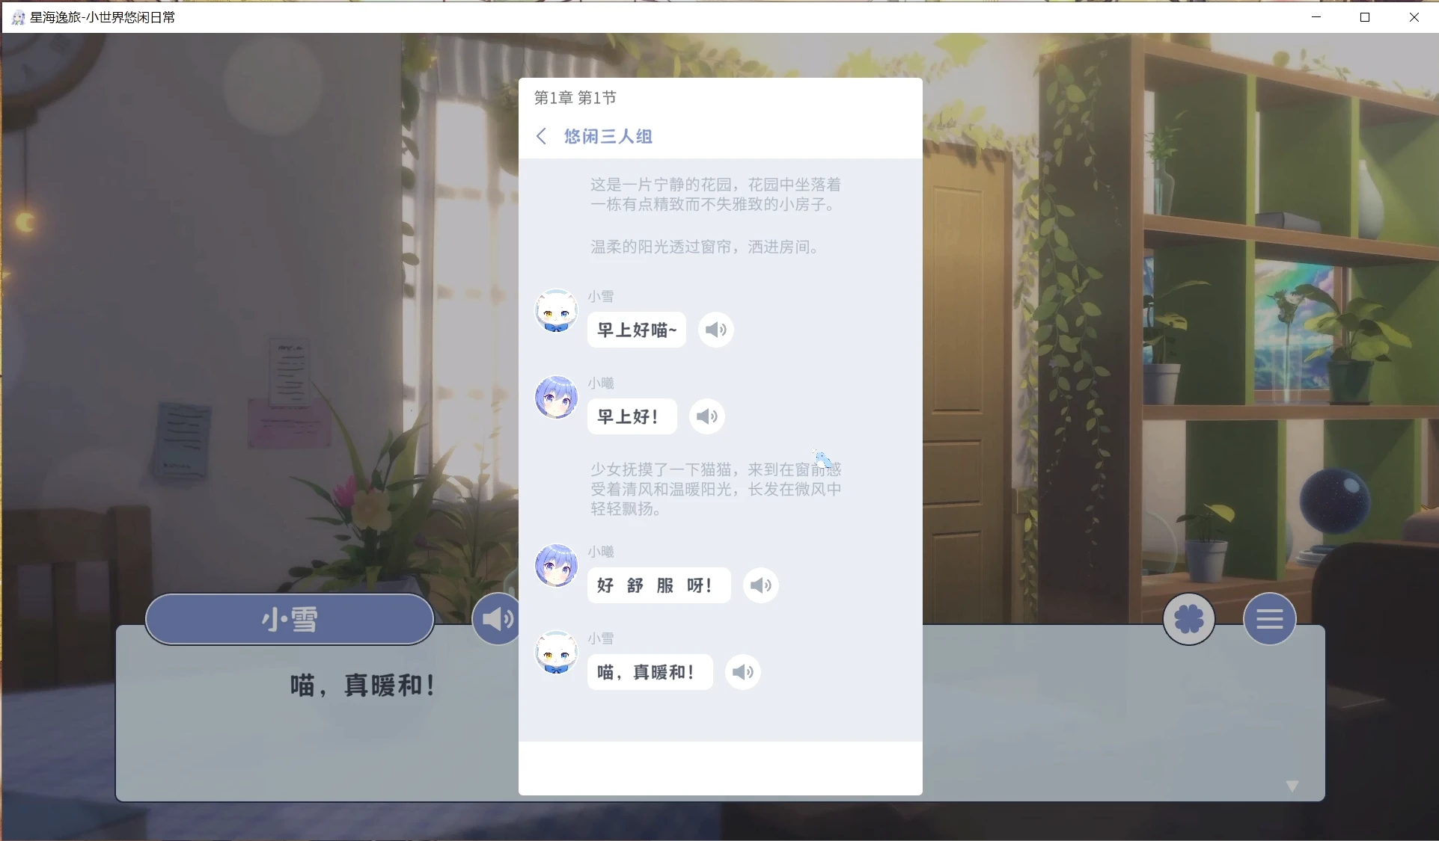
Task: Select the 早上好喵~ chat bubble
Action: coord(637,330)
